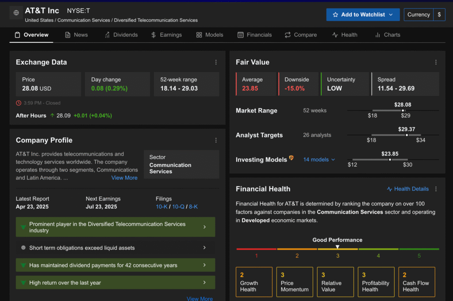Click the Latest Report Apr 23, 2025 date

click(32, 206)
